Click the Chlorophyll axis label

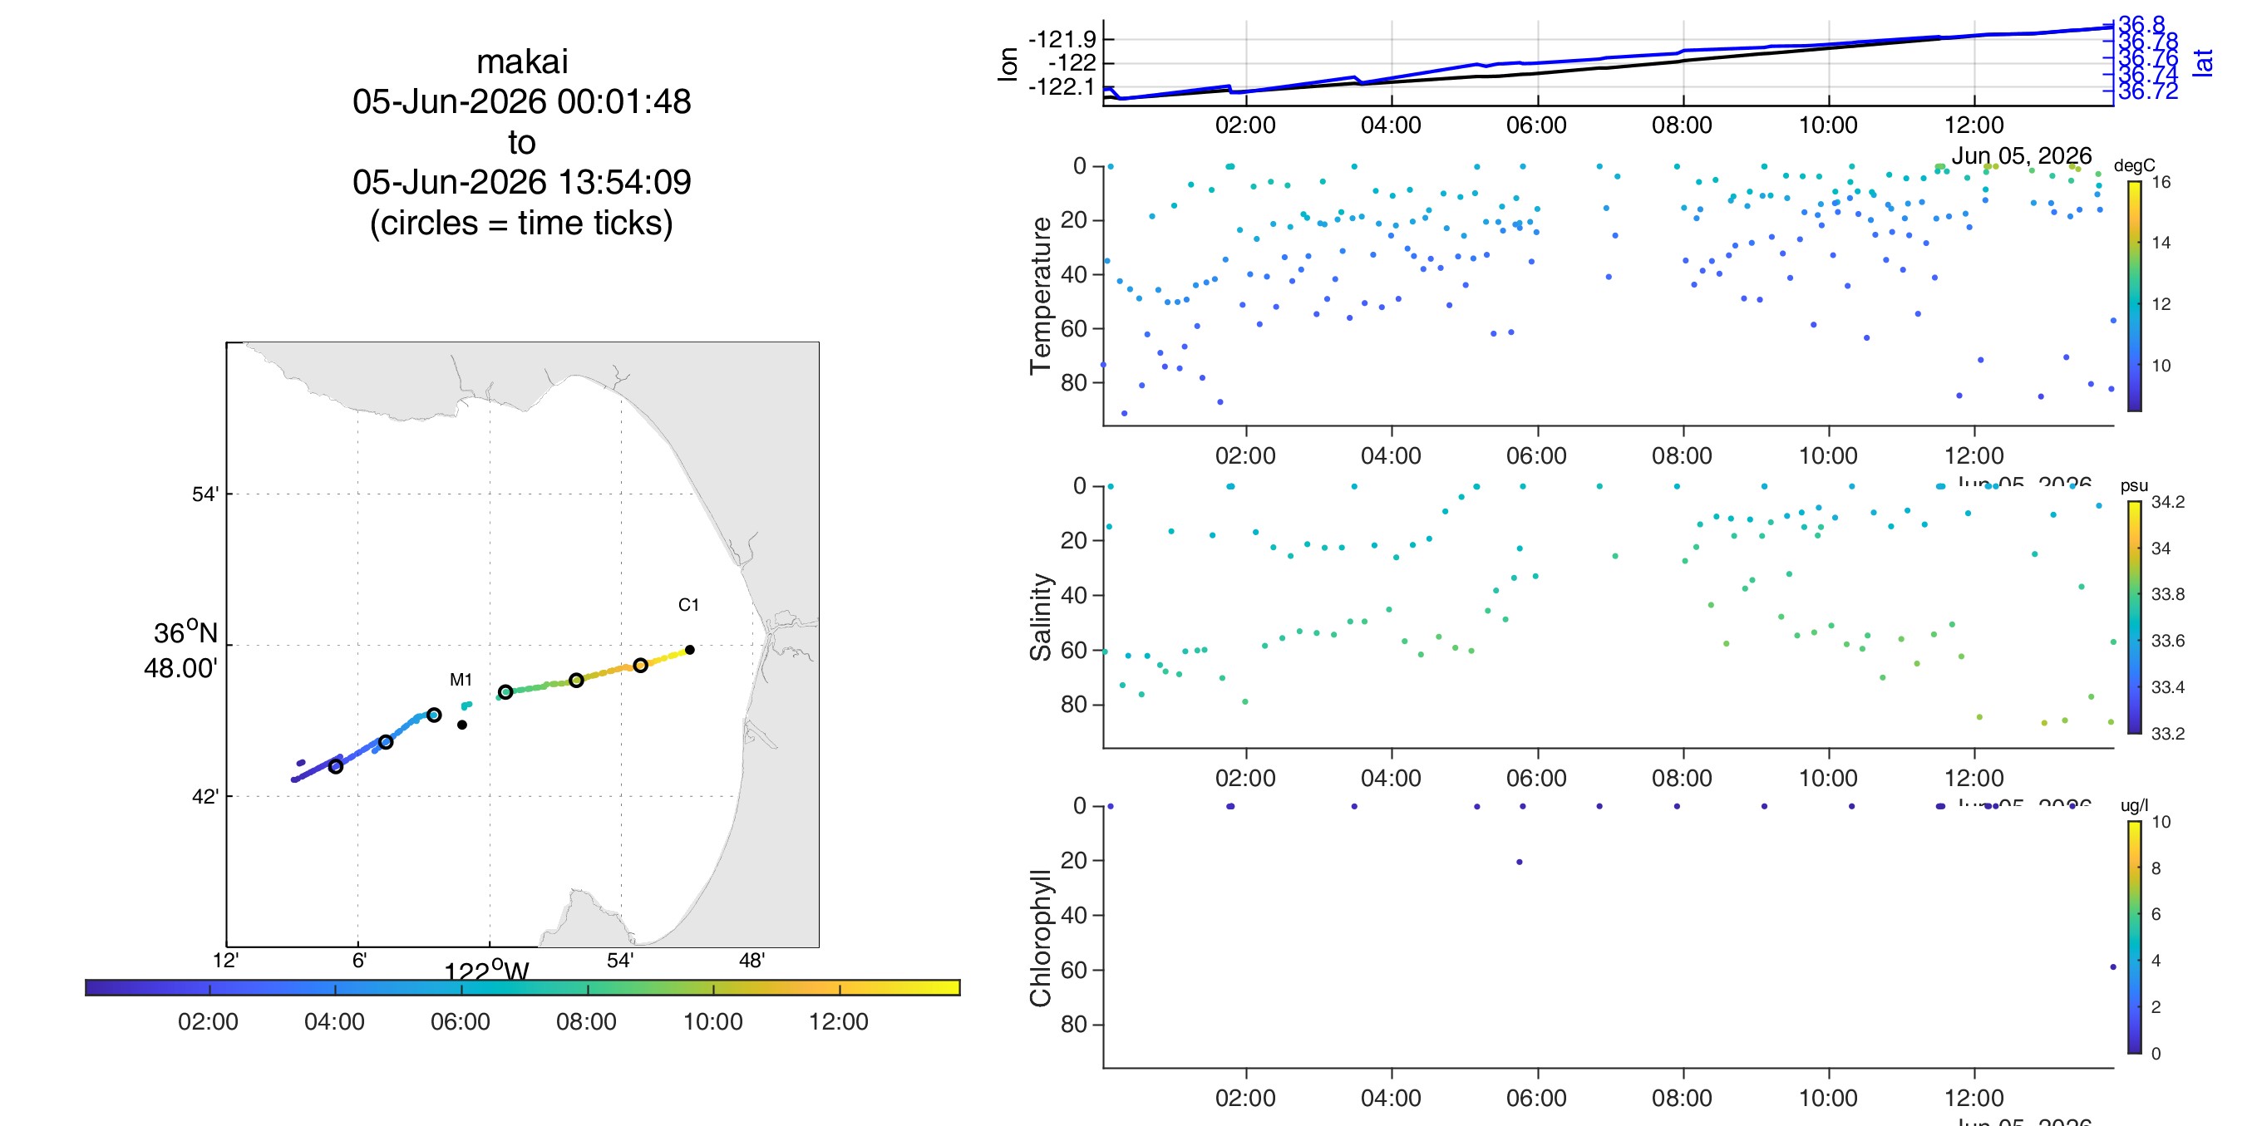[x=1040, y=938]
